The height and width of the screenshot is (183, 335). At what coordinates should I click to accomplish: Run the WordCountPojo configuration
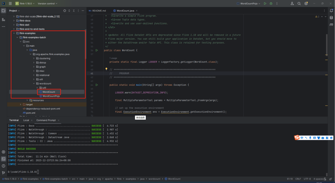point(265,3)
